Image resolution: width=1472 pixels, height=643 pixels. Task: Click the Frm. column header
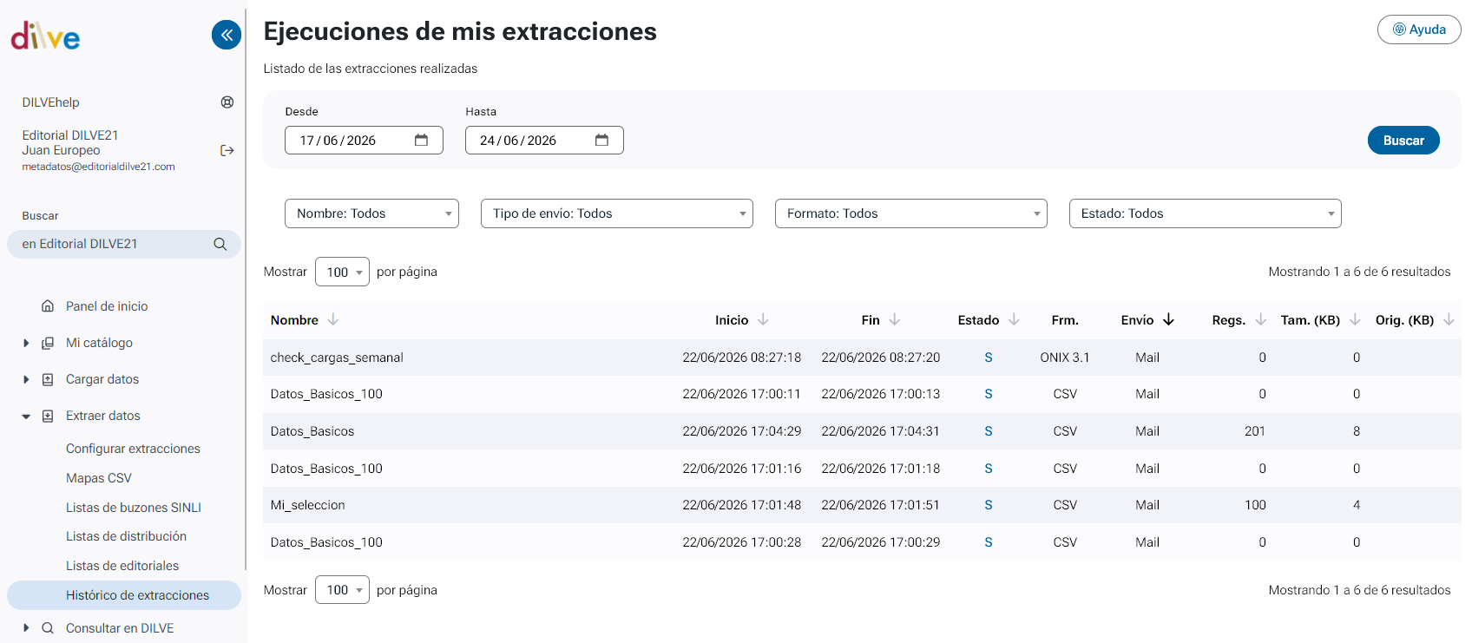(1065, 320)
